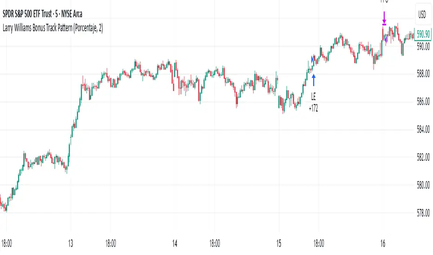Image resolution: width=433 pixels, height=255 pixels.
Task: Click the blue LE long-entry arrow
Action: click(x=314, y=80)
